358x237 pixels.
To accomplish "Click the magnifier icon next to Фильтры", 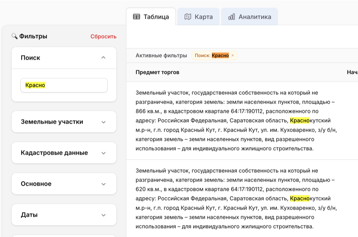I will [14, 36].
